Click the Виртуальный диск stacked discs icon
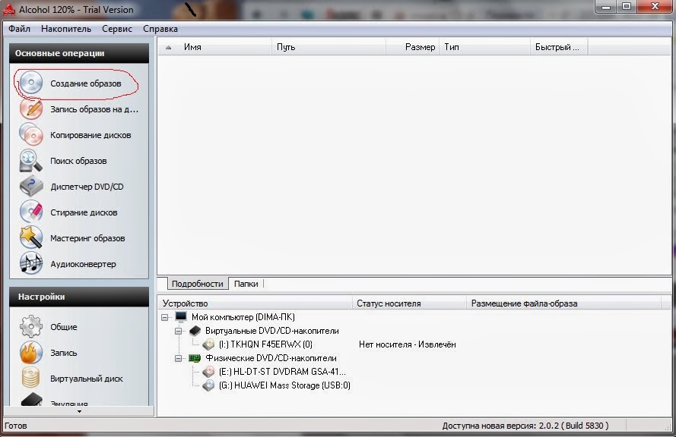The height and width of the screenshot is (437, 676). point(31,378)
